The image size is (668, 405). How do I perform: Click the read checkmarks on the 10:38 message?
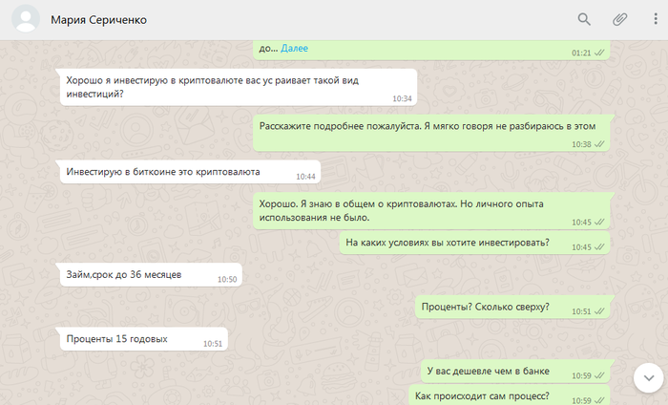click(600, 144)
